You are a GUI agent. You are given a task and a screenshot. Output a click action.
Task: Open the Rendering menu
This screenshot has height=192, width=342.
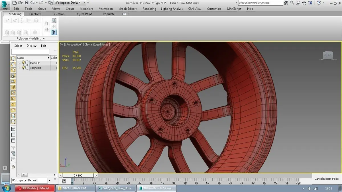[x=149, y=9]
